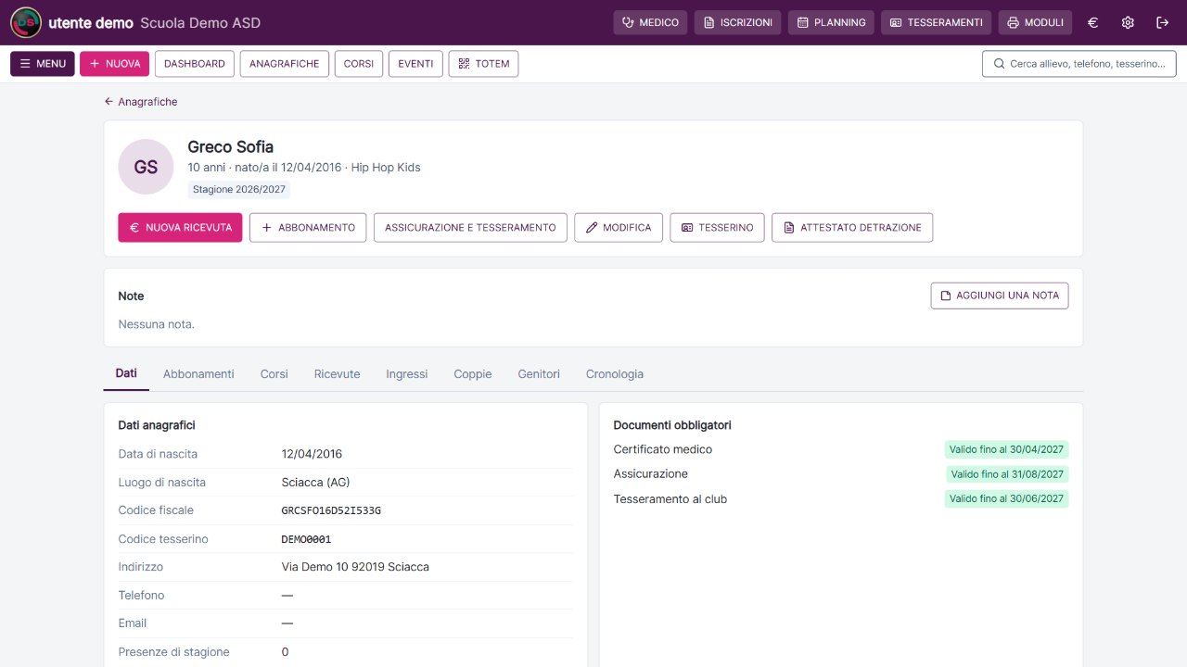Switch to the Cronologia tab
The width and height of the screenshot is (1187, 667).
615,374
